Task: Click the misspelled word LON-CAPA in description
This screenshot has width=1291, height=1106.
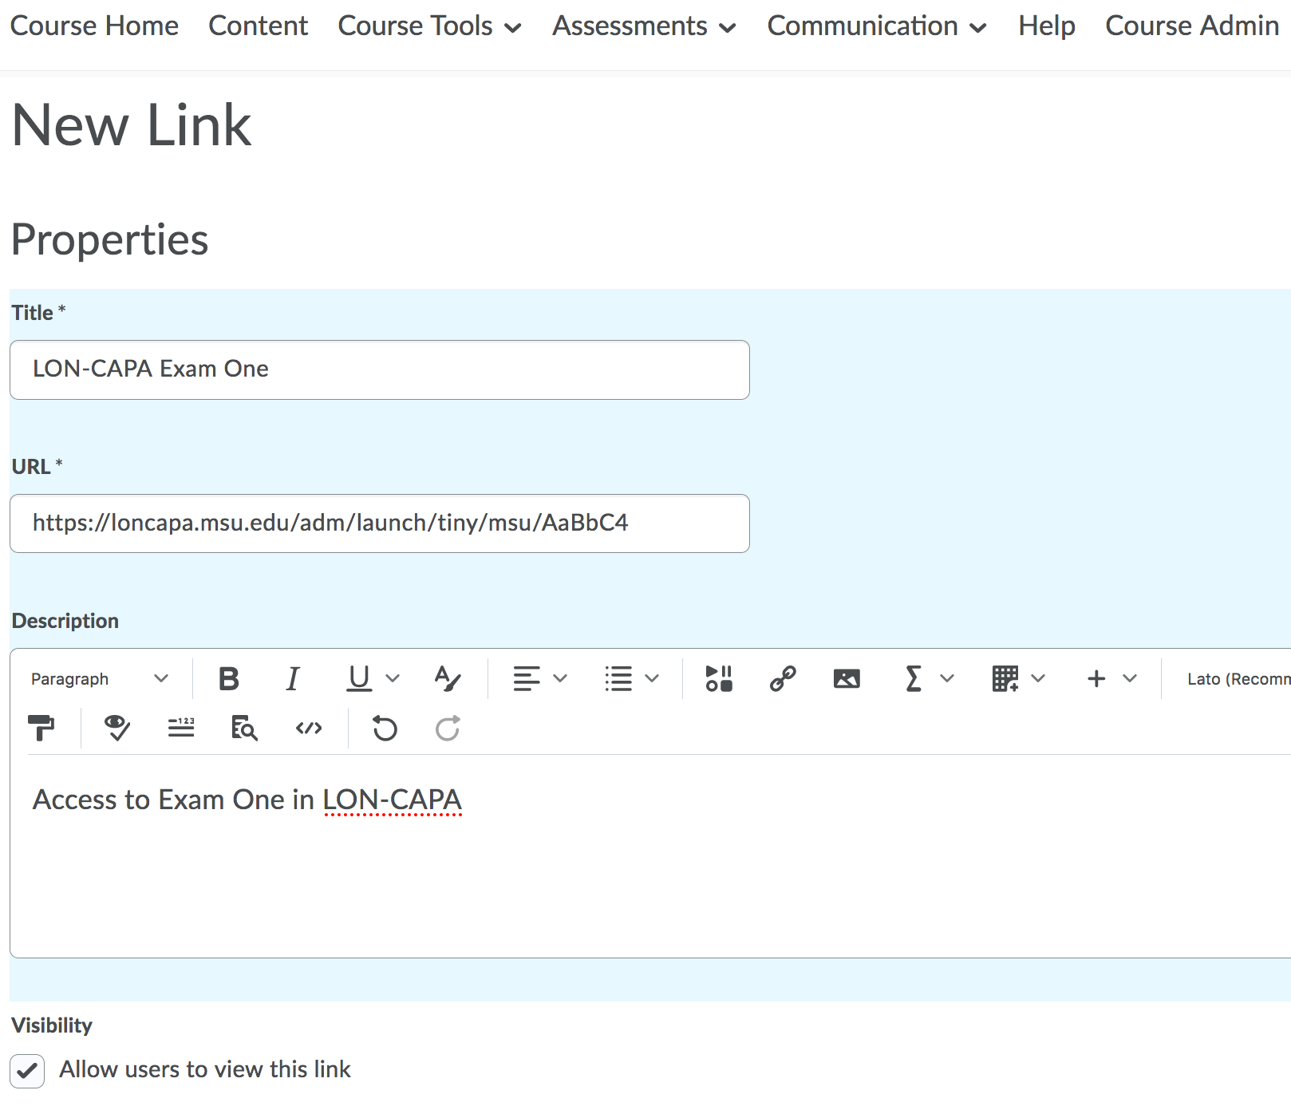Action: click(x=393, y=800)
